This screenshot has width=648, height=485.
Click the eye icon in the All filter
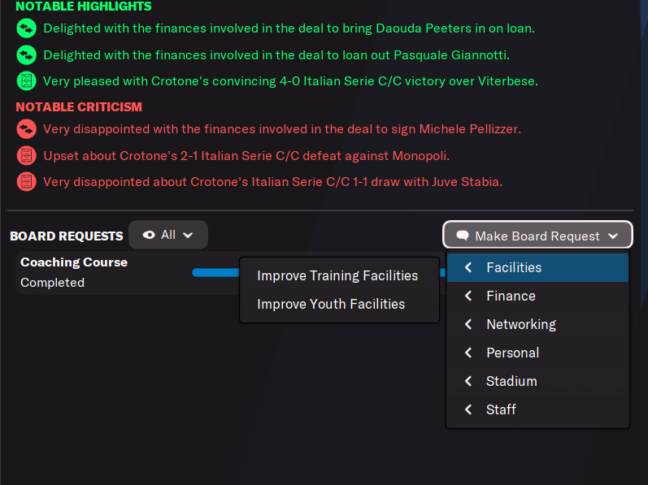(x=149, y=235)
